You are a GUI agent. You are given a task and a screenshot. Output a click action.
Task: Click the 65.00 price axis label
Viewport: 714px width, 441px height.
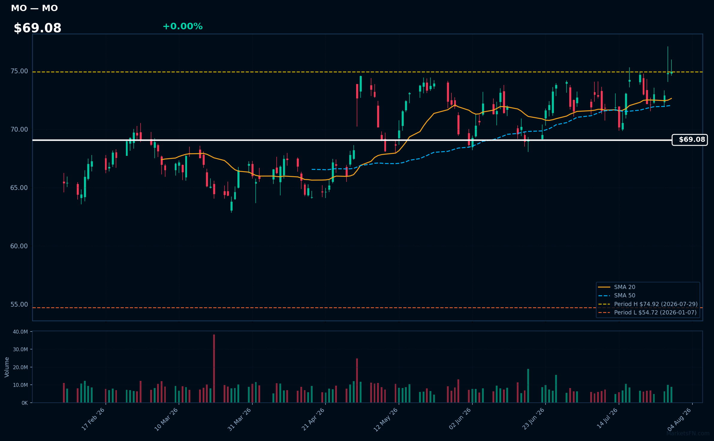click(19, 188)
